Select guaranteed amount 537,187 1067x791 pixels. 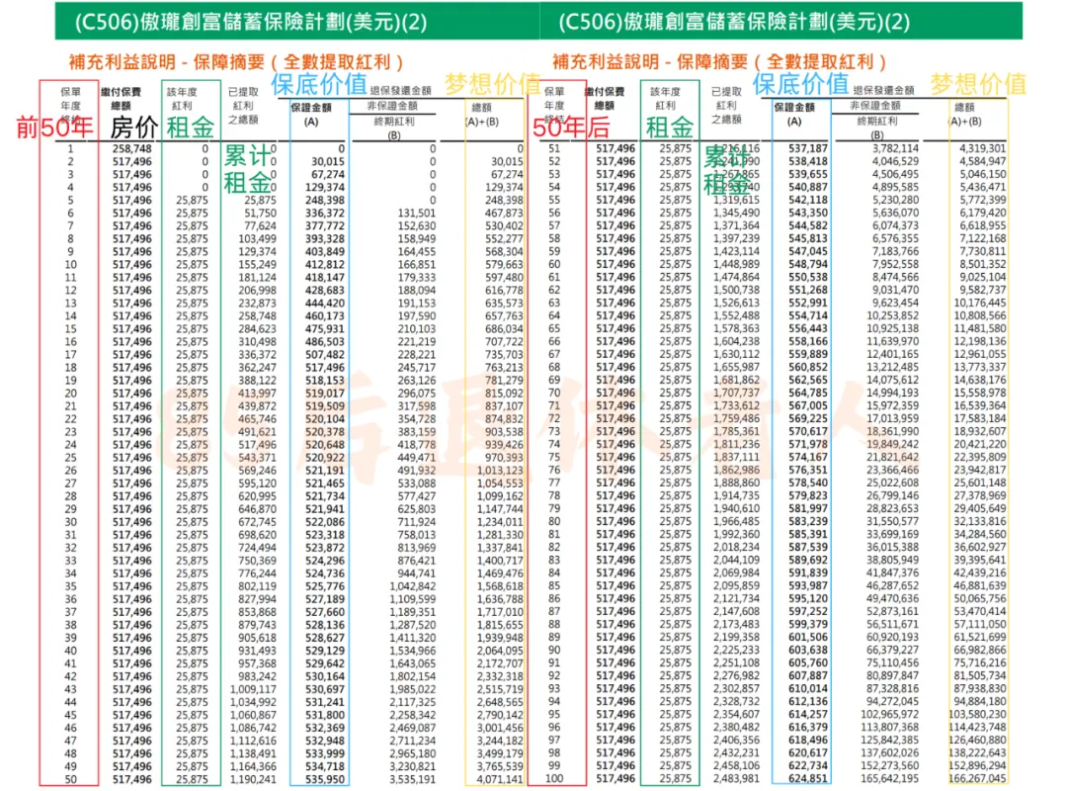[808, 148]
